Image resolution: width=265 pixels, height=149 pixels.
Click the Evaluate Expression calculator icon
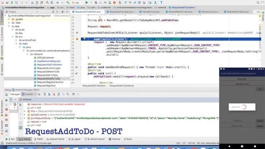click(x=73, y=94)
